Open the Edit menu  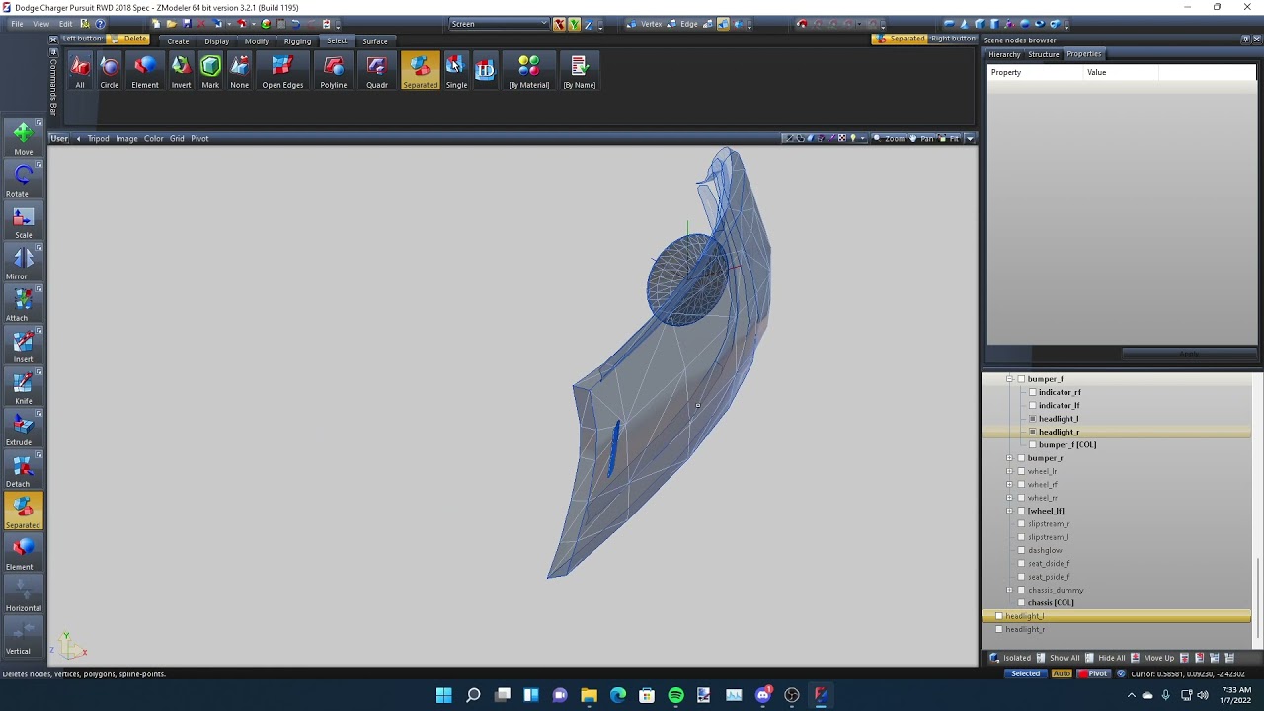[x=65, y=24]
